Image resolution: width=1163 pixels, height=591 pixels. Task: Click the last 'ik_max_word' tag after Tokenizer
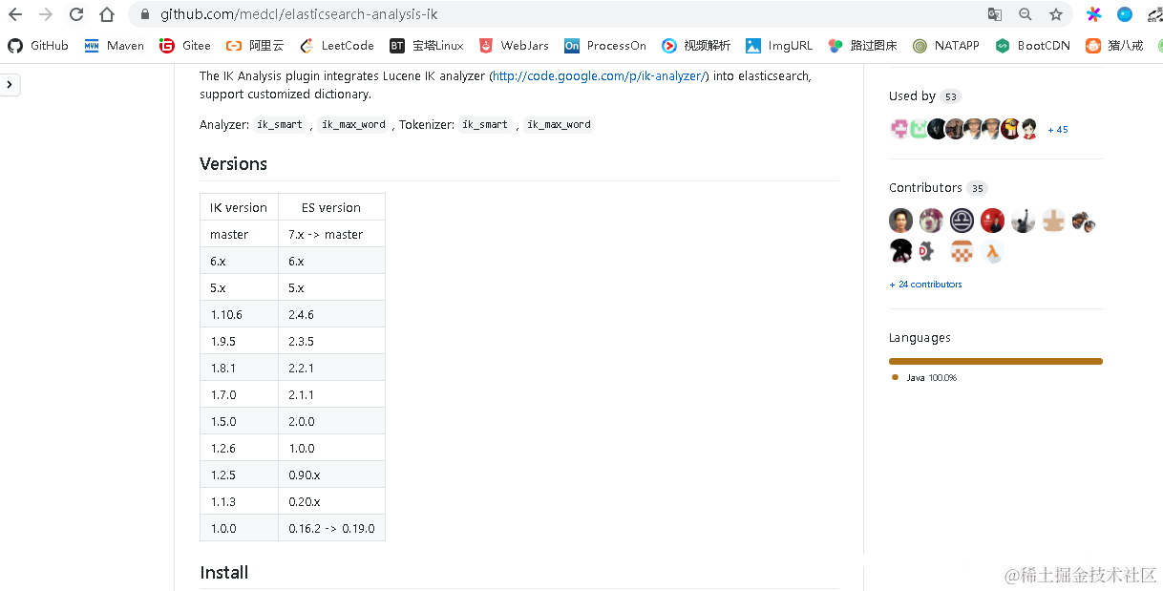559,125
